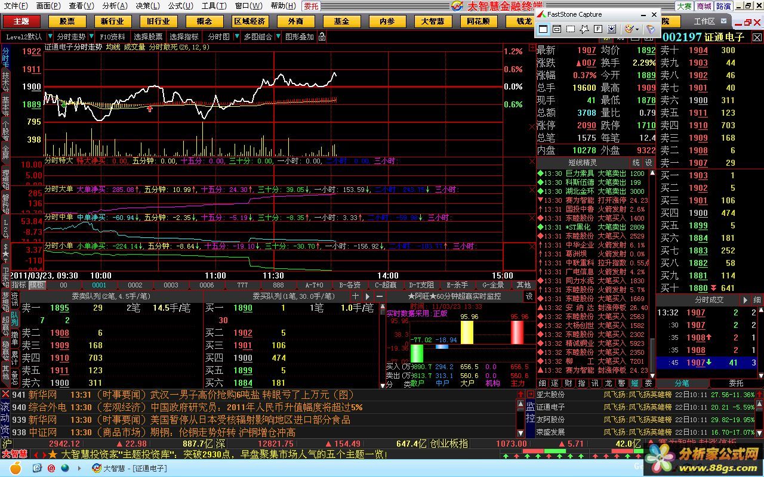
Task: Click the 区域经济 button
Action: (x=249, y=21)
